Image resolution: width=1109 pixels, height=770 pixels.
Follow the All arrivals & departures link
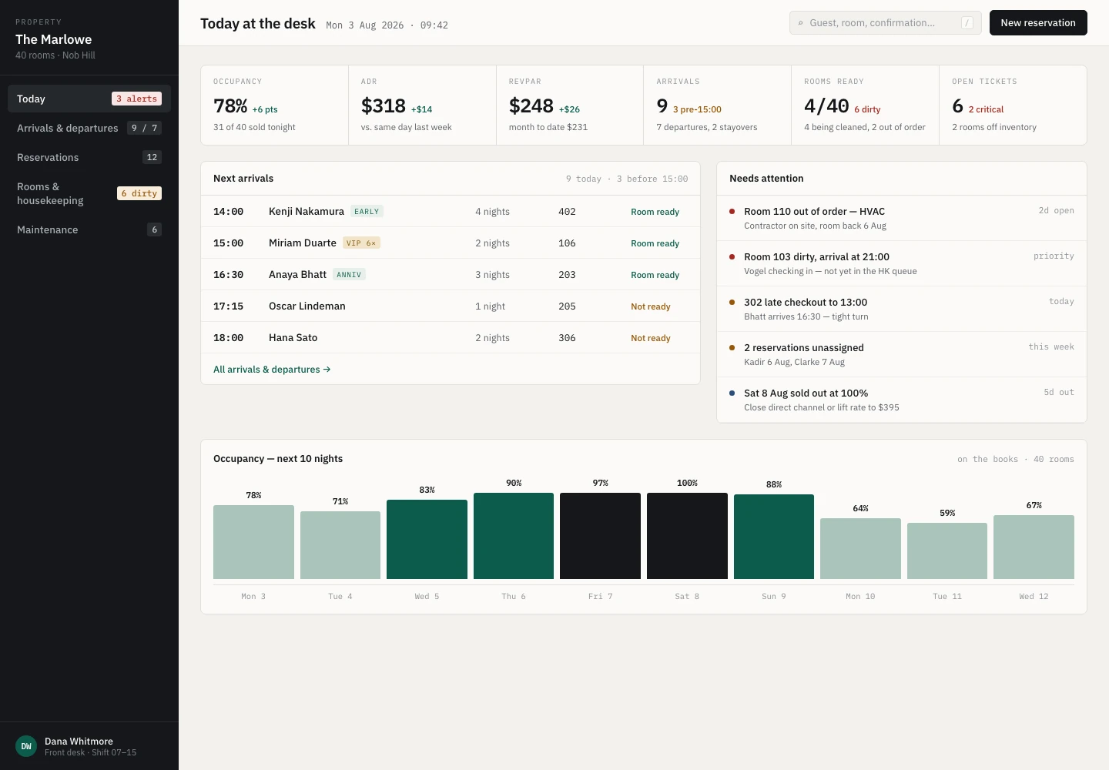point(272,370)
